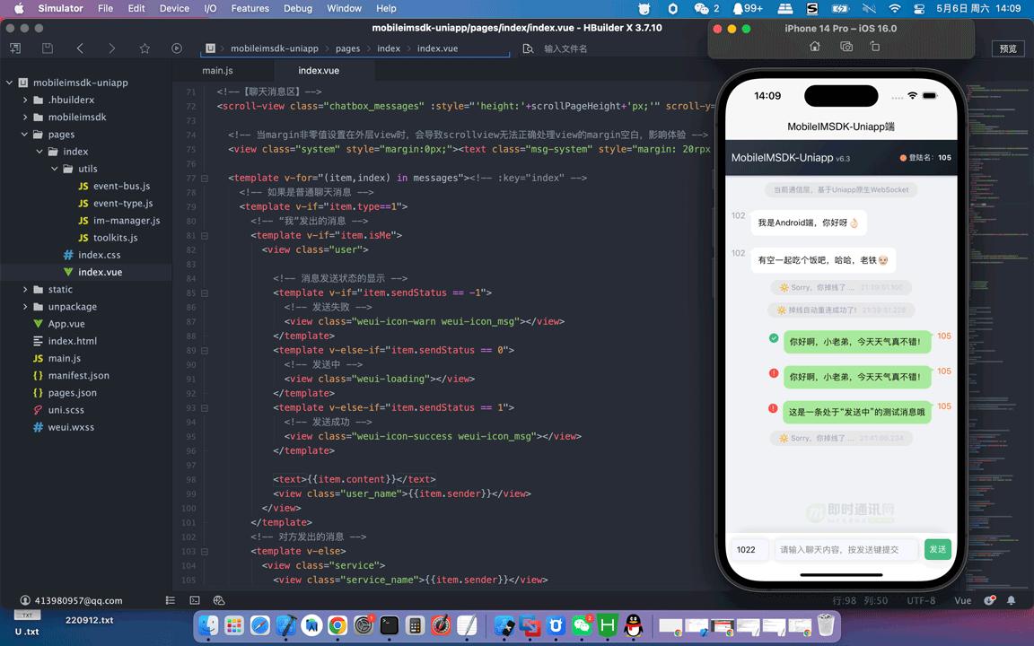Open WeChat from the Dock
Viewport: 1034px width, 646px height.
pos(582,624)
